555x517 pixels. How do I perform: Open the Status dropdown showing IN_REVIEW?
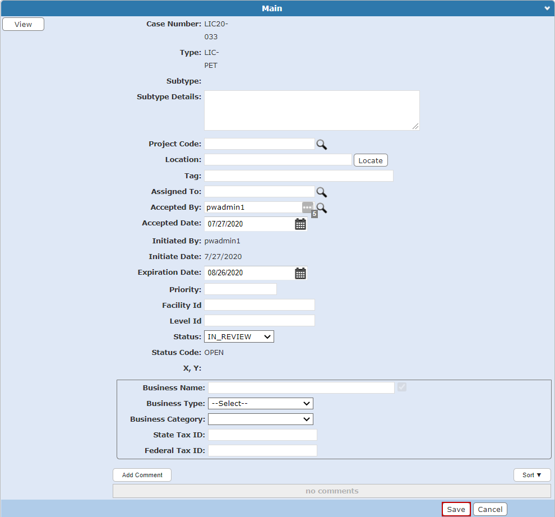point(239,336)
